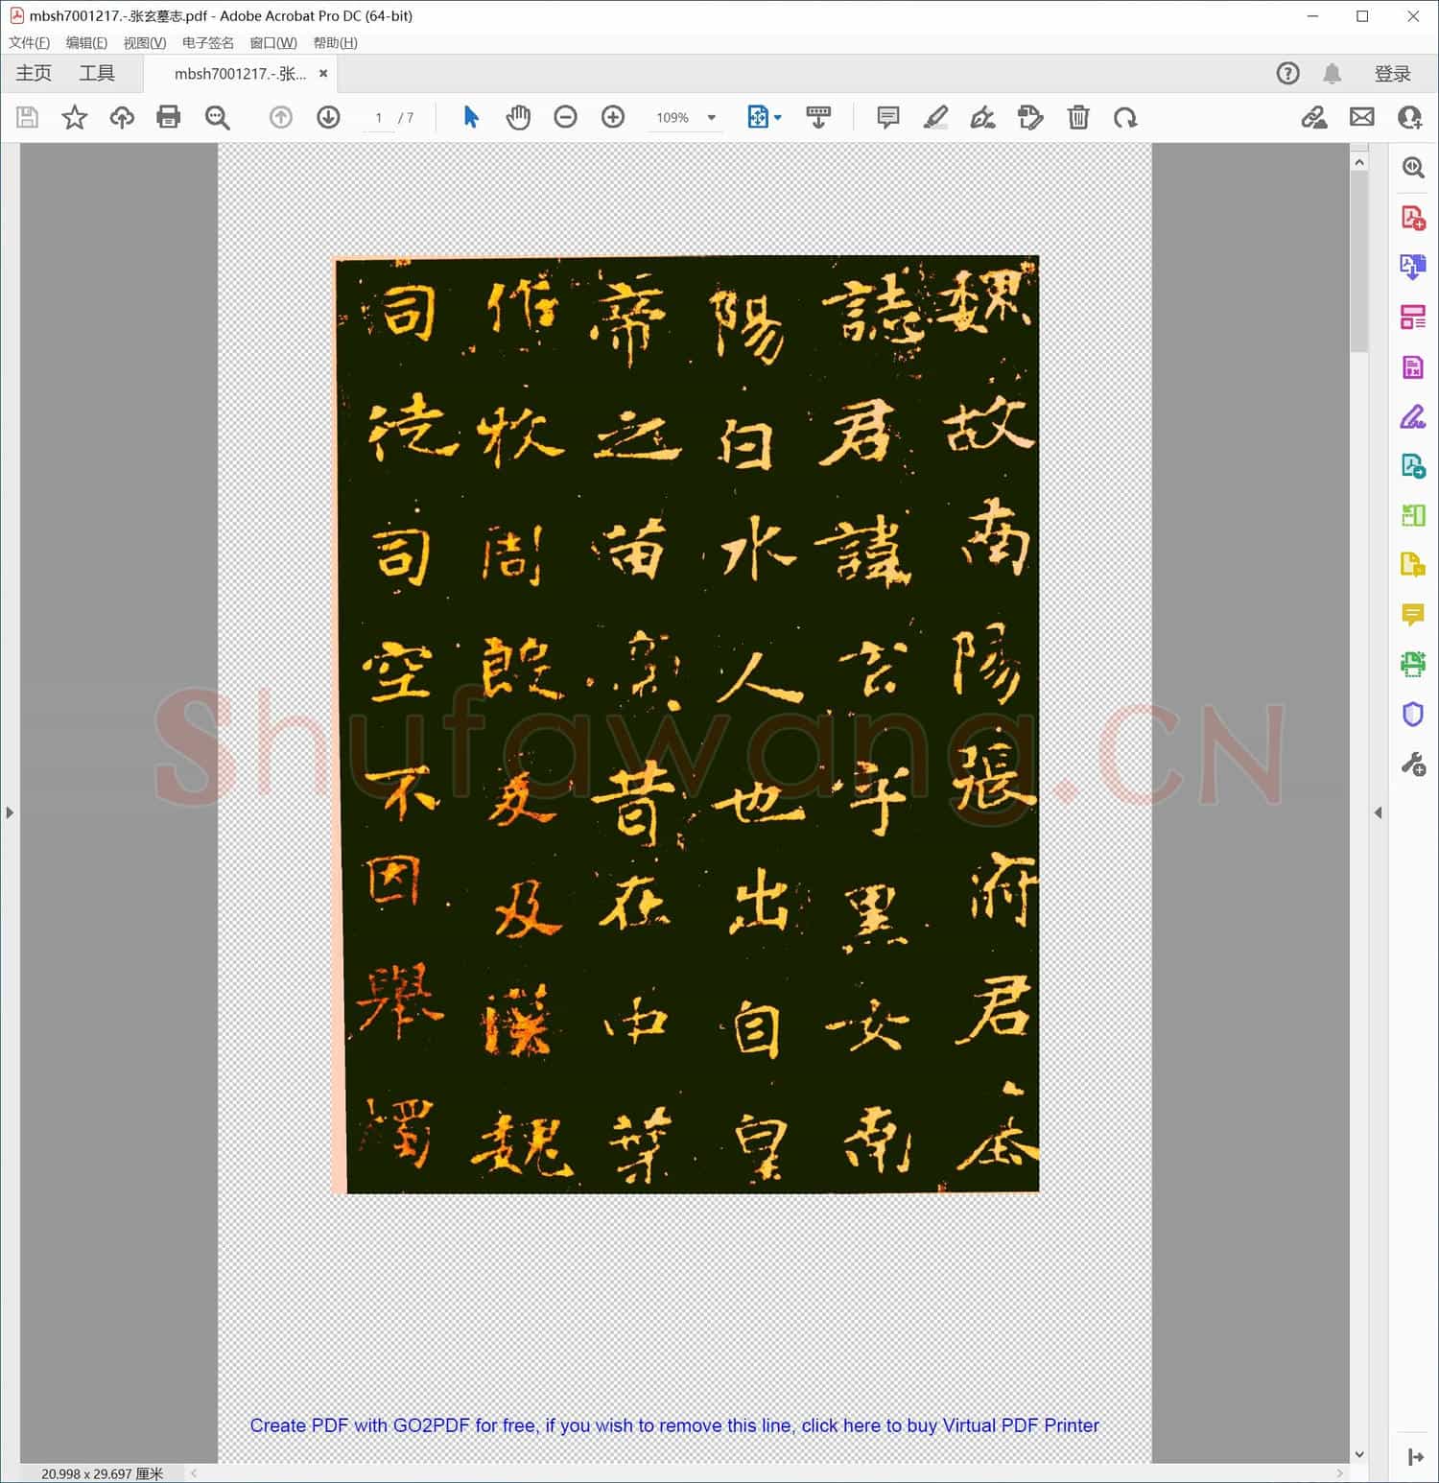The image size is (1439, 1483).
Task: Add a sticky note comment
Action: point(888,117)
